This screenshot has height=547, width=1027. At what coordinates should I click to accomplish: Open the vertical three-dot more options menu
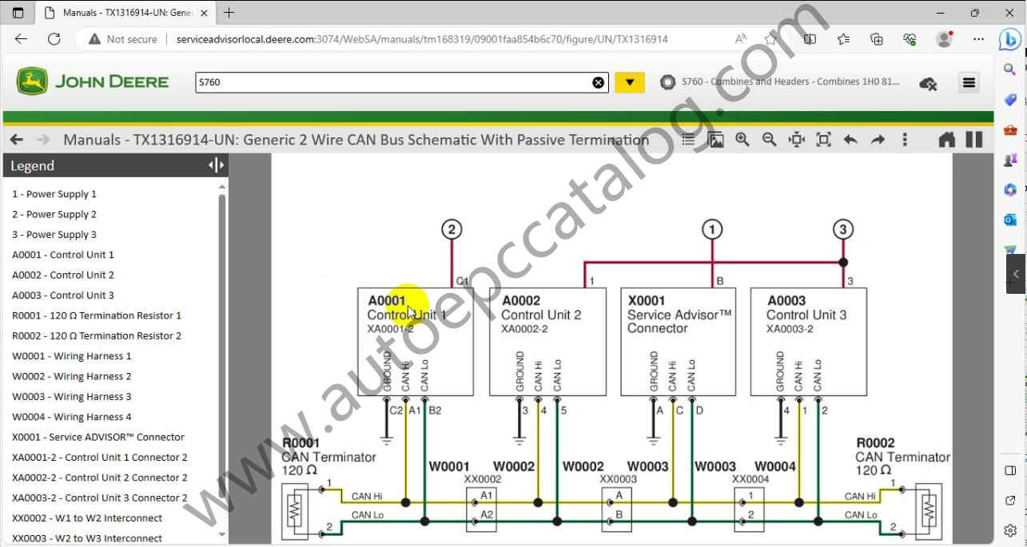click(x=905, y=140)
